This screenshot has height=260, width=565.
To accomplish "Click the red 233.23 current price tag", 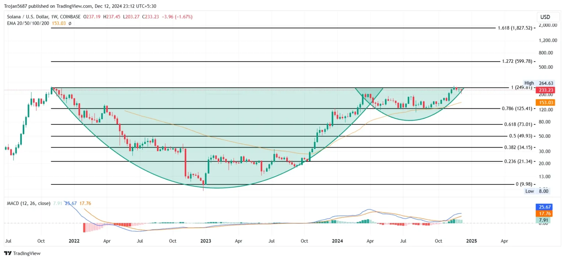I will 545,90.
